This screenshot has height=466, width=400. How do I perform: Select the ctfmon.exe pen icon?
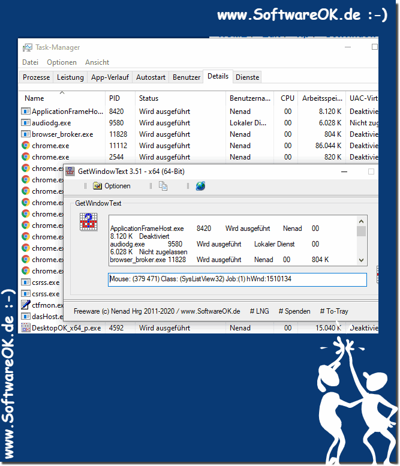point(26,305)
